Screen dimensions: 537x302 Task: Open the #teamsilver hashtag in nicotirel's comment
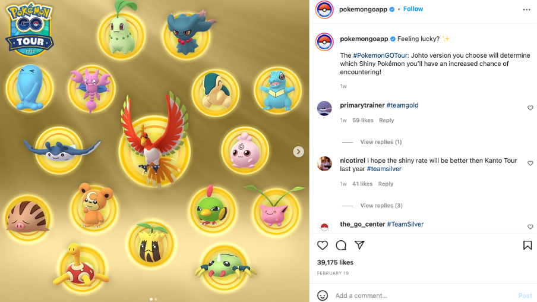tap(384, 169)
